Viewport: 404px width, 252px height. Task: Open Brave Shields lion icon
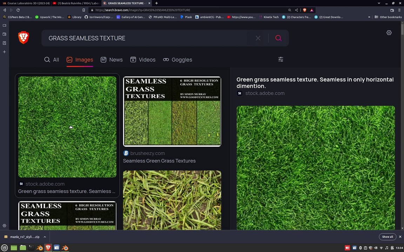pyautogui.click(x=304, y=10)
